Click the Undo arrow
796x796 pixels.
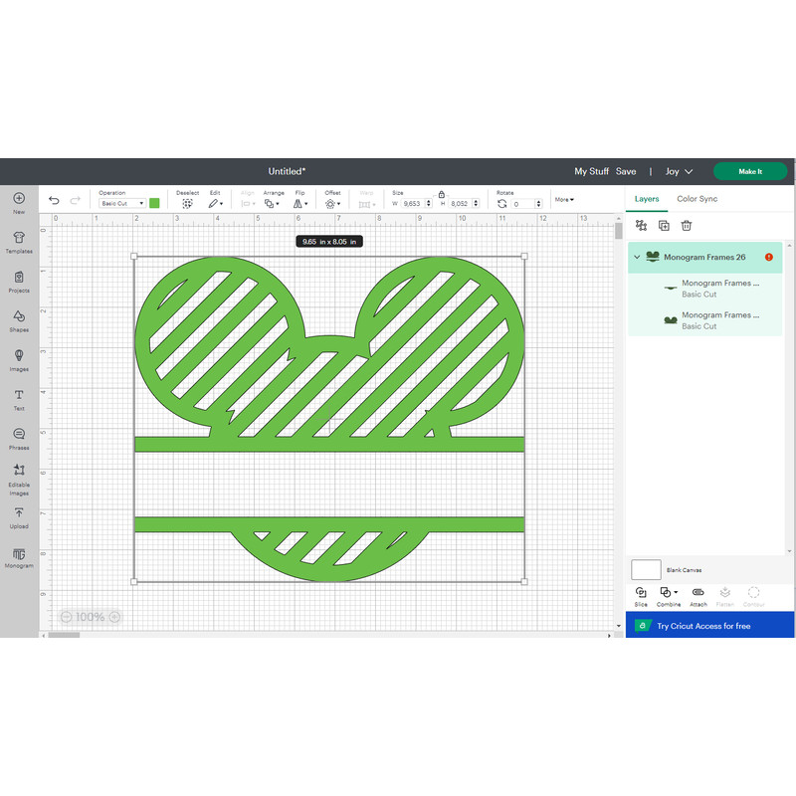point(54,201)
